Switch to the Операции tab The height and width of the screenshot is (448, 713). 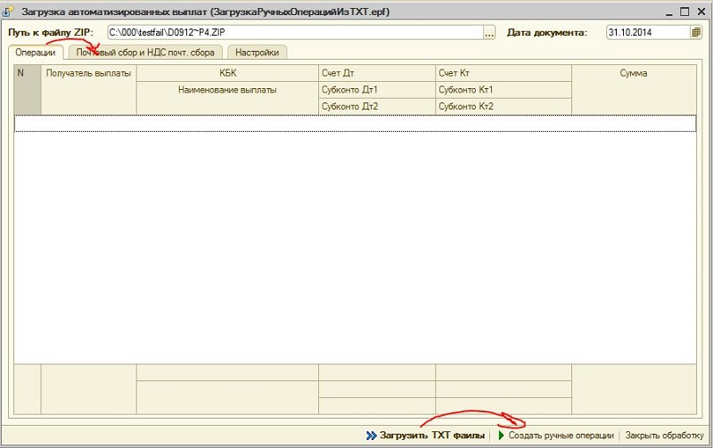point(37,53)
